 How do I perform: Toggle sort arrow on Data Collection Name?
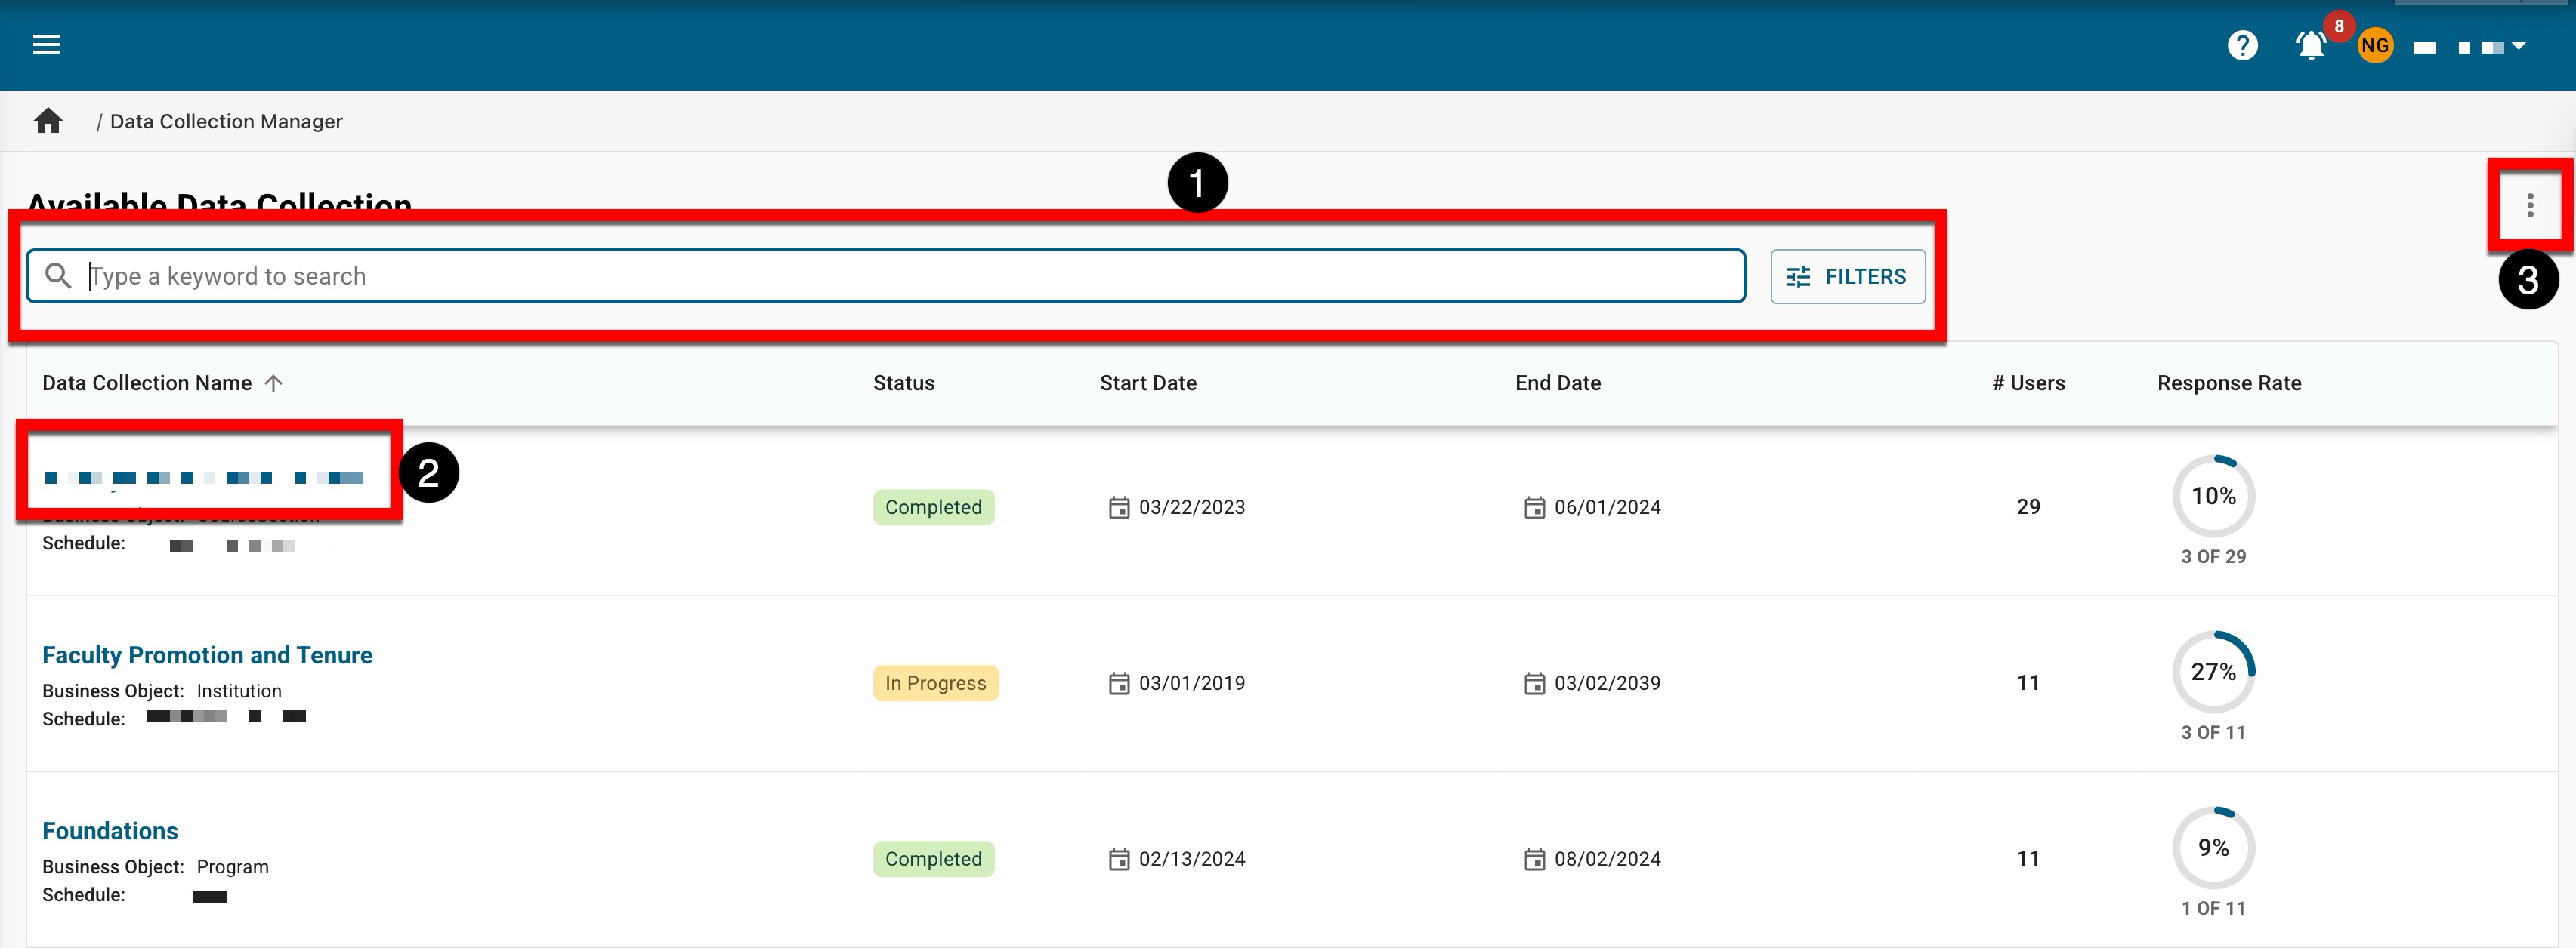[274, 383]
